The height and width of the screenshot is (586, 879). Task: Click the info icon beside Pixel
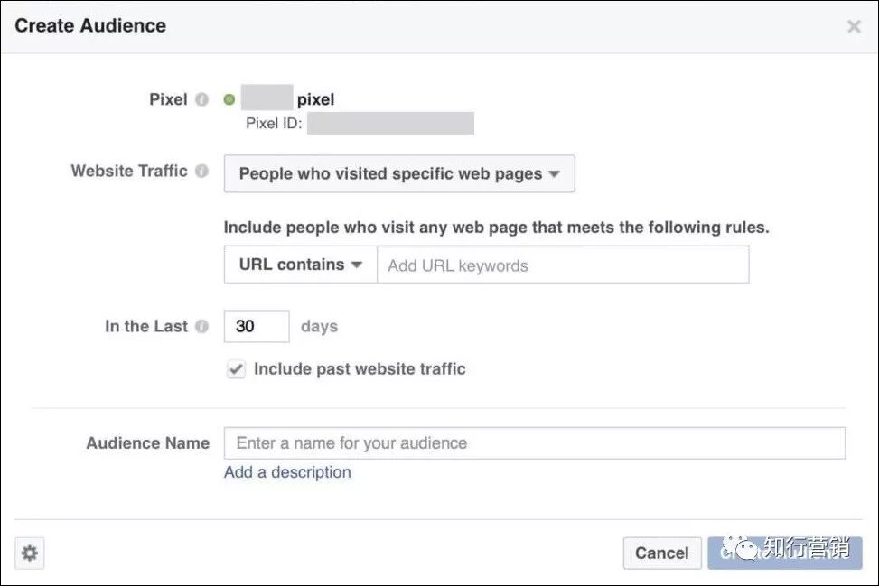[x=201, y=99]
